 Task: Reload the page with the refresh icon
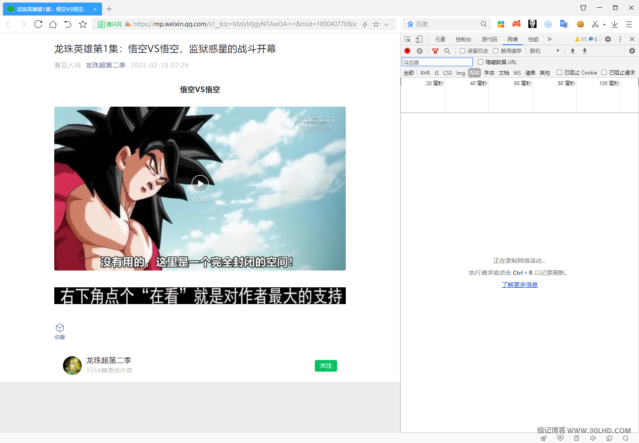(38, 24)
